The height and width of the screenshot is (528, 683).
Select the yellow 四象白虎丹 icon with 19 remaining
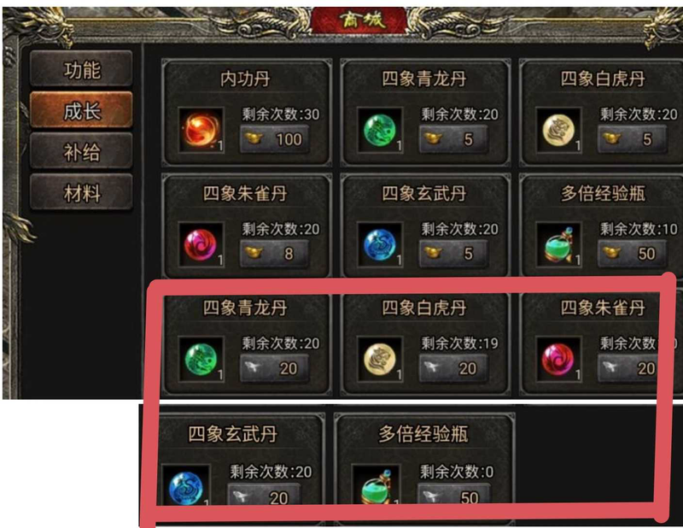(380, 359)
